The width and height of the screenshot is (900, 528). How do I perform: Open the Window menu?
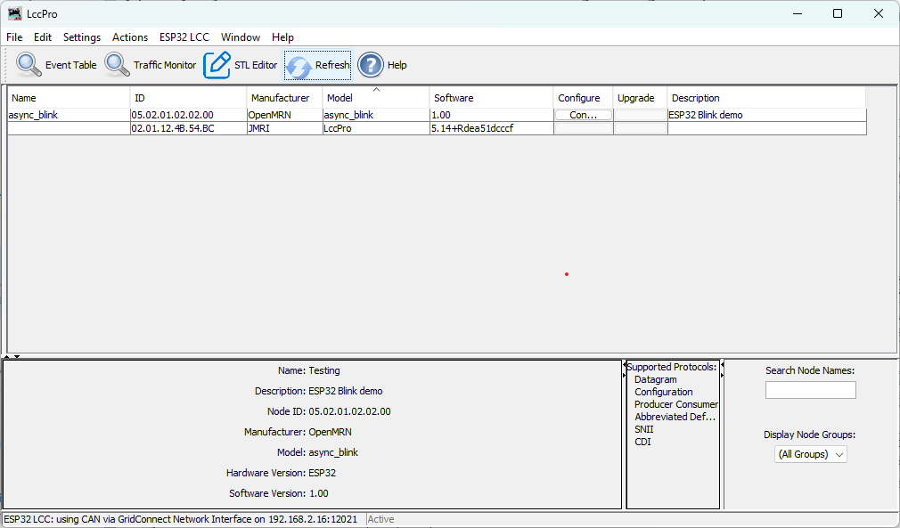240,37
